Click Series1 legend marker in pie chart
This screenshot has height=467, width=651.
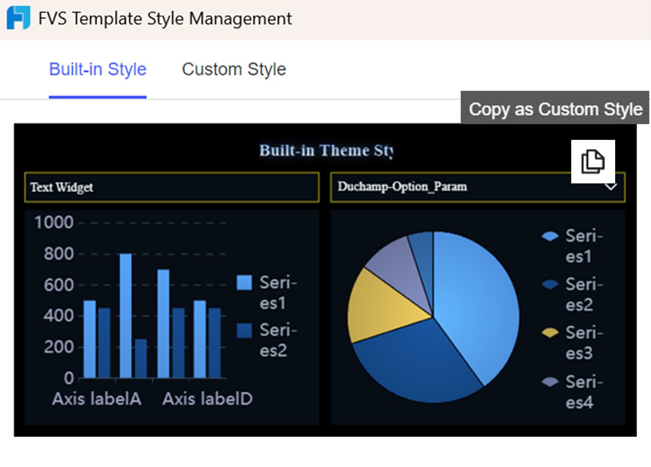(550, 236)
